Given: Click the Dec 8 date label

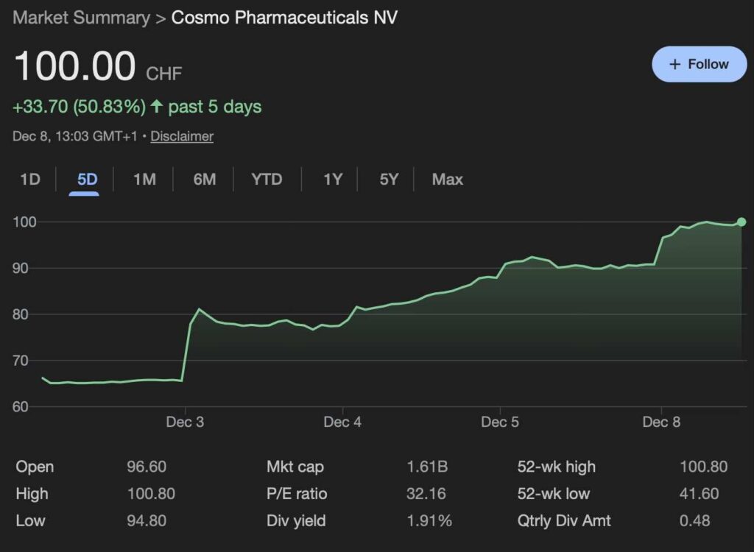Looking at the screenshot, I should (x=661, y=422).
